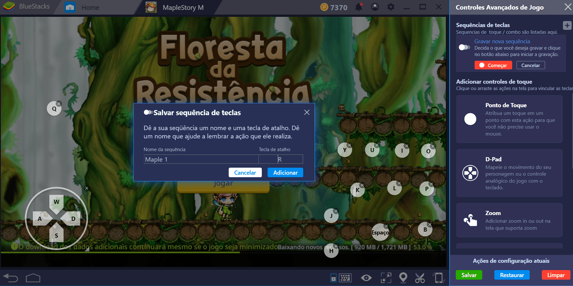This screenshot has width=573, height=286.
Task: Click Cancelar in the save dialog
Action: click(x=245, y=172)
